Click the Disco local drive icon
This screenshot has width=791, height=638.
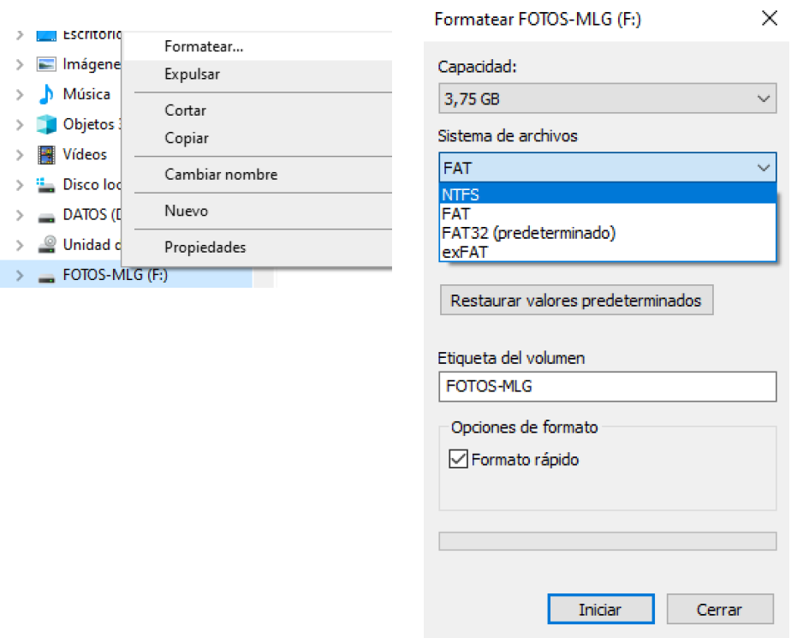pos(46,185)
